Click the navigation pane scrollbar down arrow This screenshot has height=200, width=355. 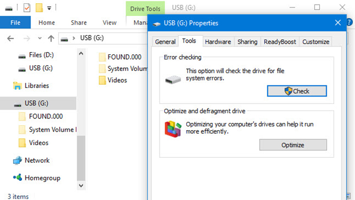pyautogui.click(x=81, y=186)
